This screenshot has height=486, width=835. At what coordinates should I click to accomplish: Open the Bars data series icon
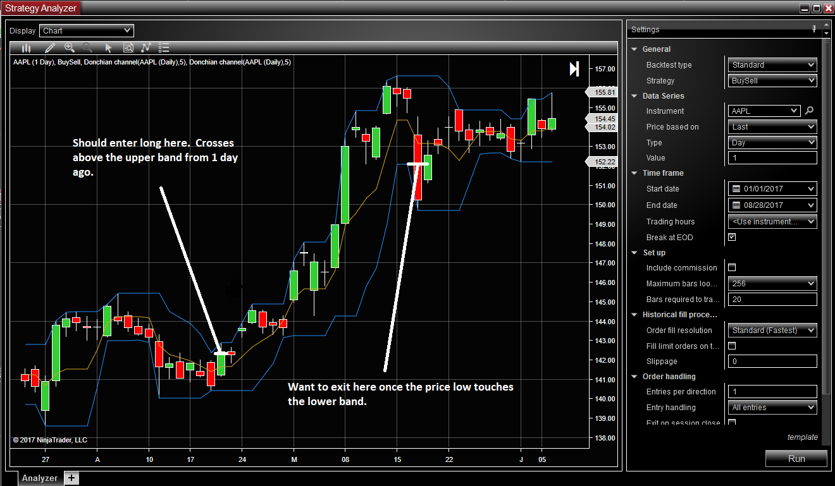coord(26,47)
